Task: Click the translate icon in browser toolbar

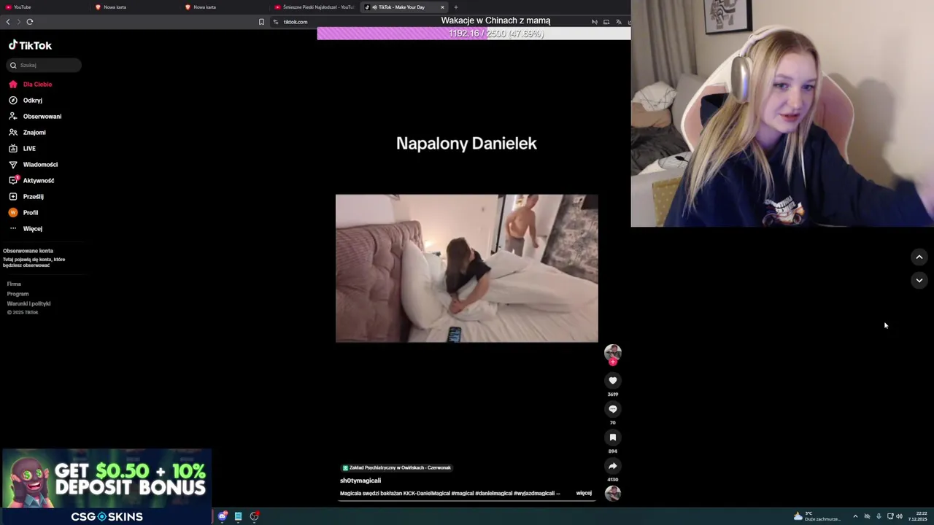Action: pos(619,22)
